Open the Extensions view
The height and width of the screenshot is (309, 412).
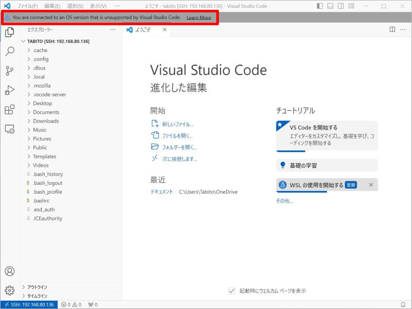[9, 110]
